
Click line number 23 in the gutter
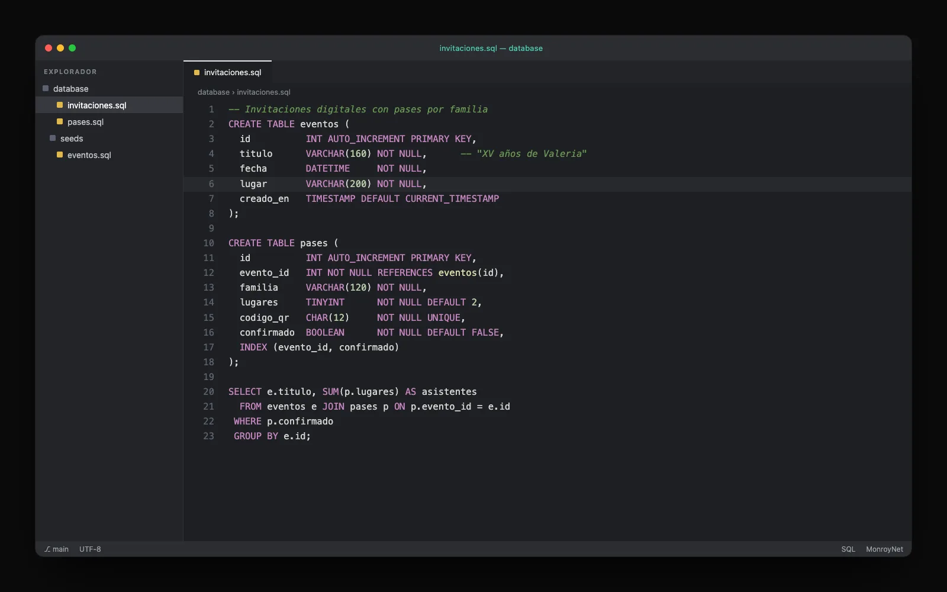(x=209, y=436)
